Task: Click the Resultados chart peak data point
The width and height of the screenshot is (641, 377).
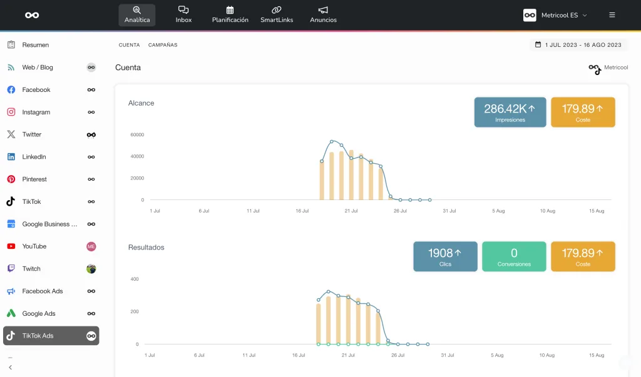Action: tap(328, 291)
